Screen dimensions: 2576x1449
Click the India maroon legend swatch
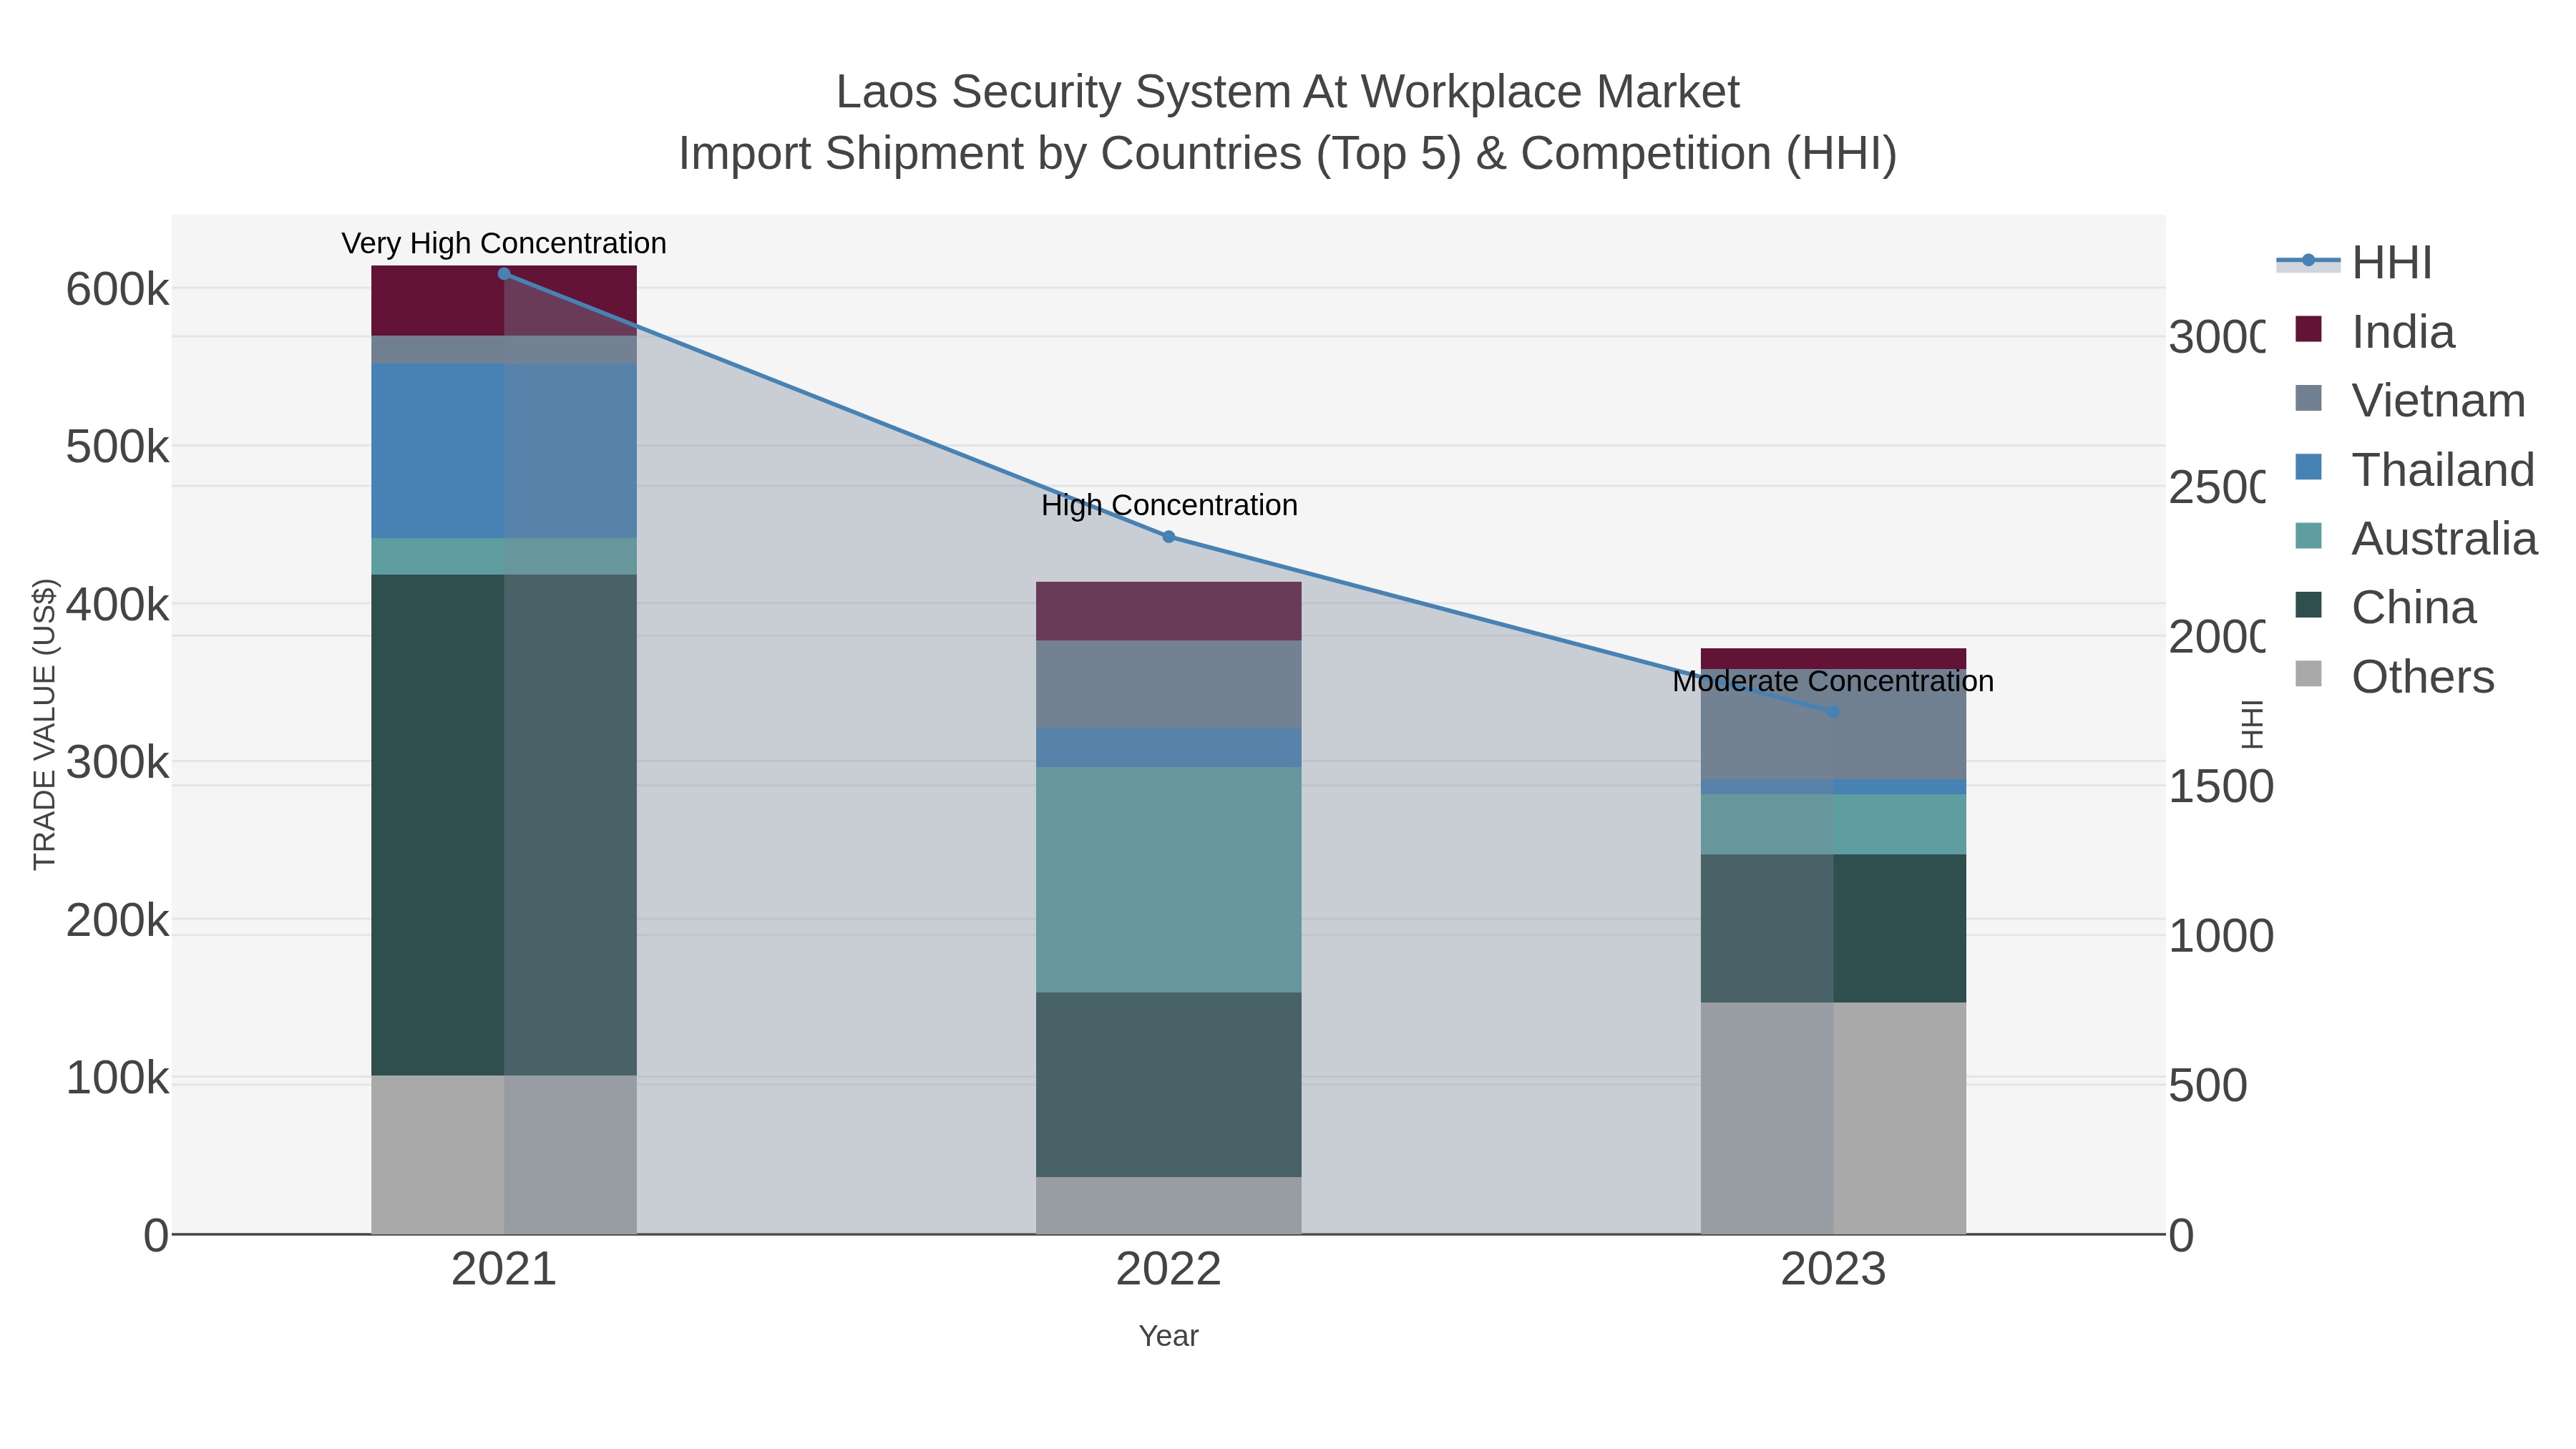2308,329
